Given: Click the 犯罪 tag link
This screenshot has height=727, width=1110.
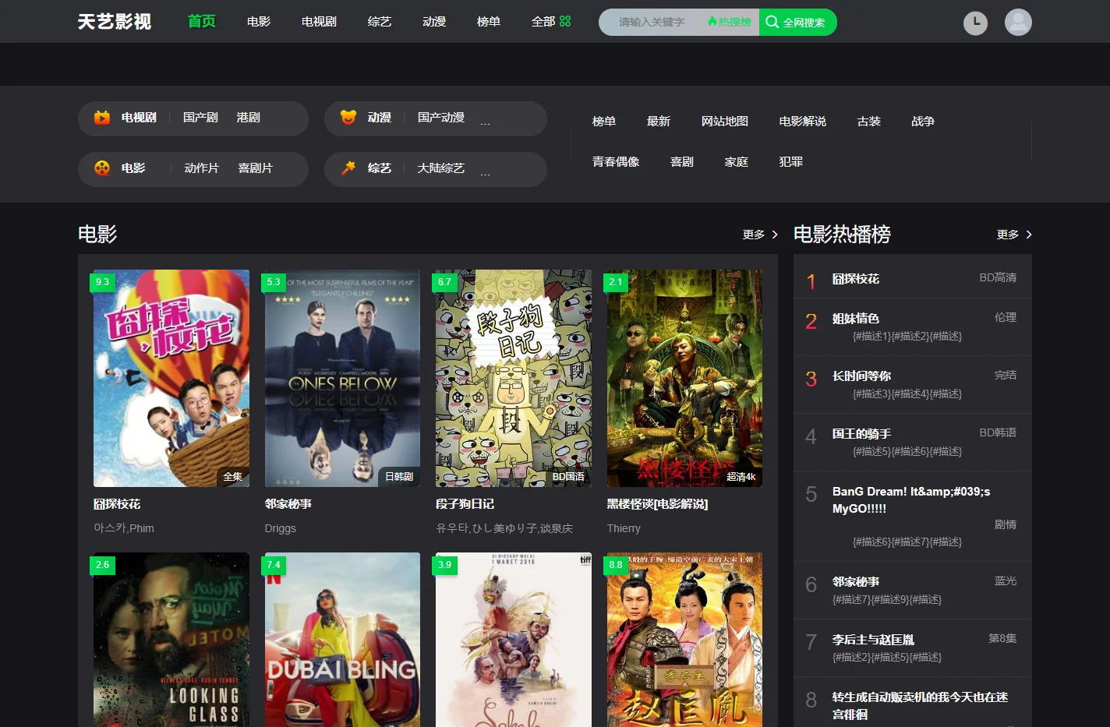Looking at the screenshot, I should pyautogui.click(x=791, y=162).
